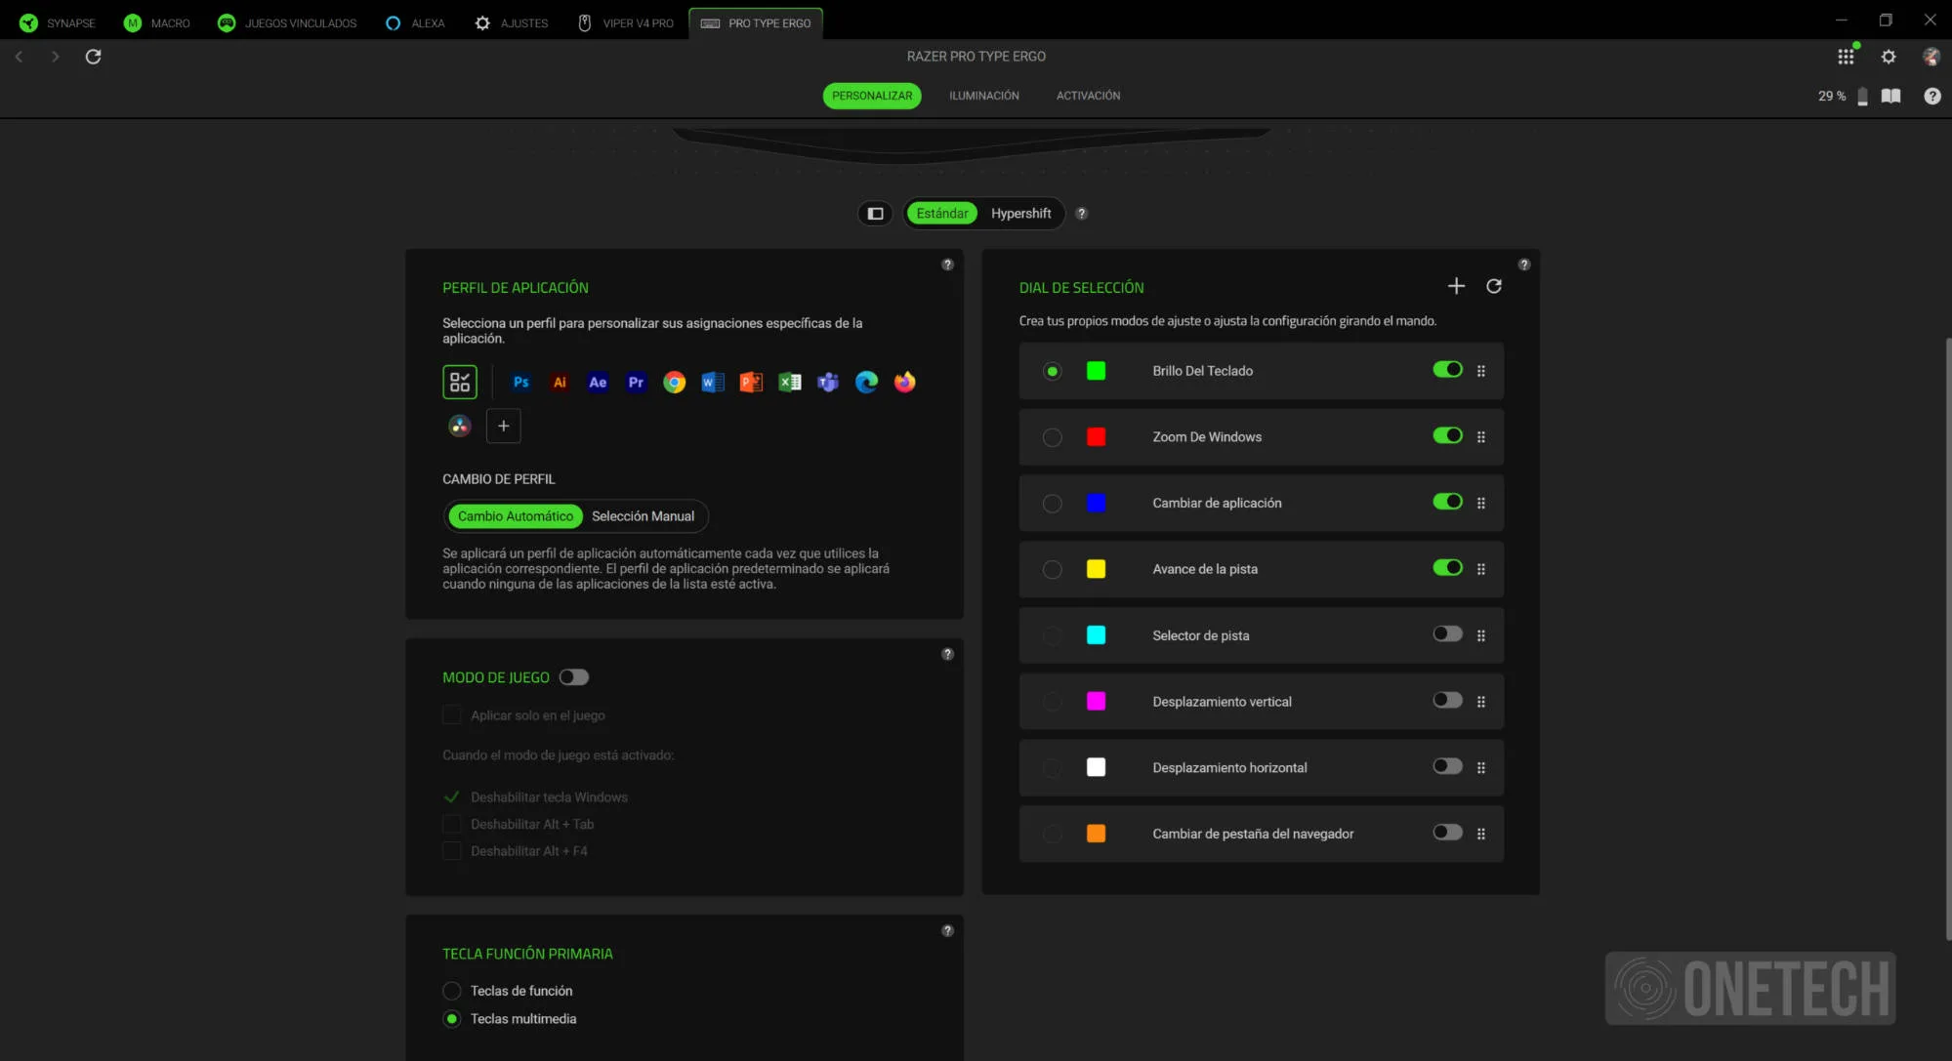Open the user guide book icon

click(1891, 96)
